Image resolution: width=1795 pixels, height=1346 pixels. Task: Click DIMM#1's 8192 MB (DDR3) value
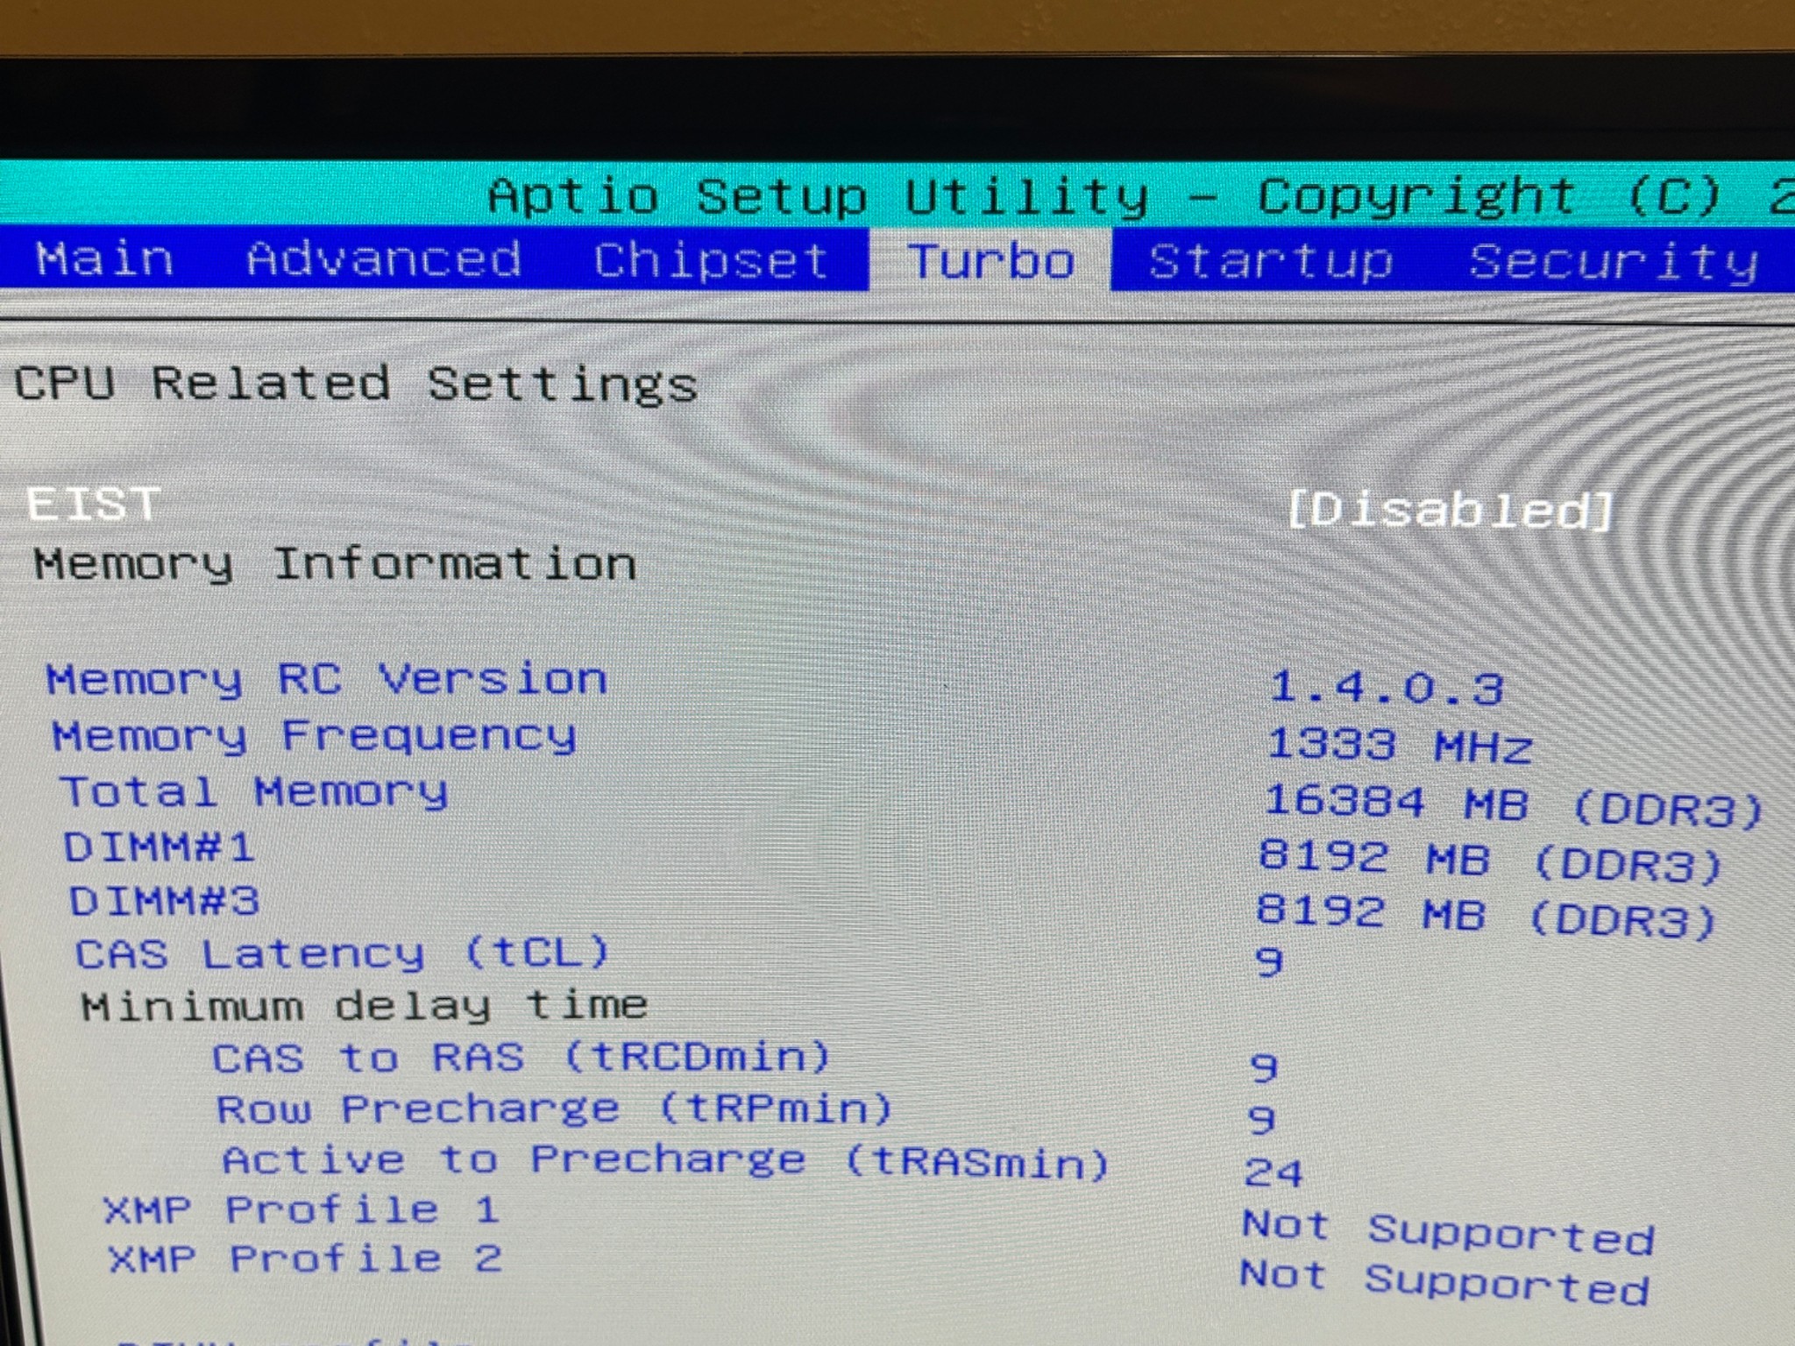1491,861
